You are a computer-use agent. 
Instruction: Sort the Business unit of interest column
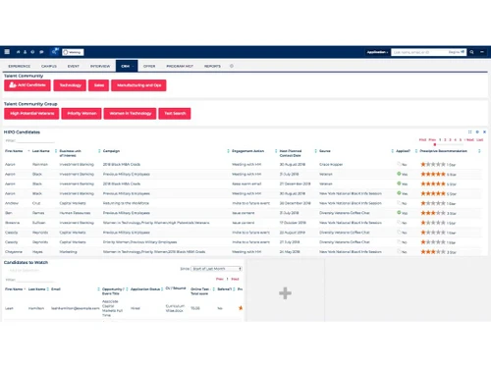99,151
